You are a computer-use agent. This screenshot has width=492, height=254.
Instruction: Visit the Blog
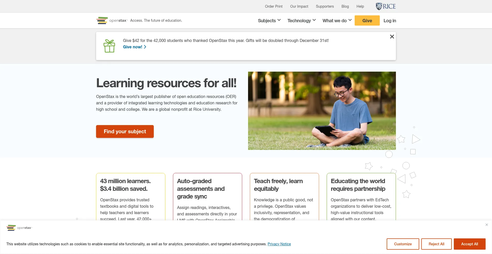pos(345,6)
